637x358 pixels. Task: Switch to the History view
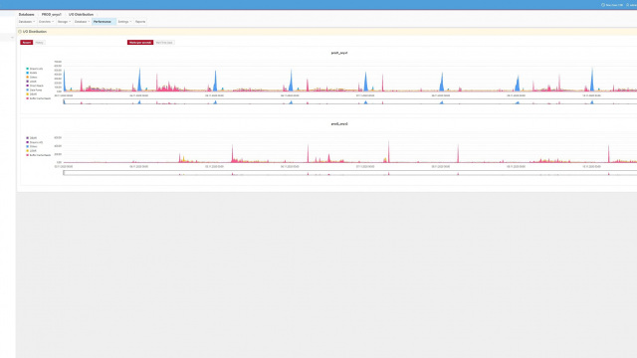[40, 42]
